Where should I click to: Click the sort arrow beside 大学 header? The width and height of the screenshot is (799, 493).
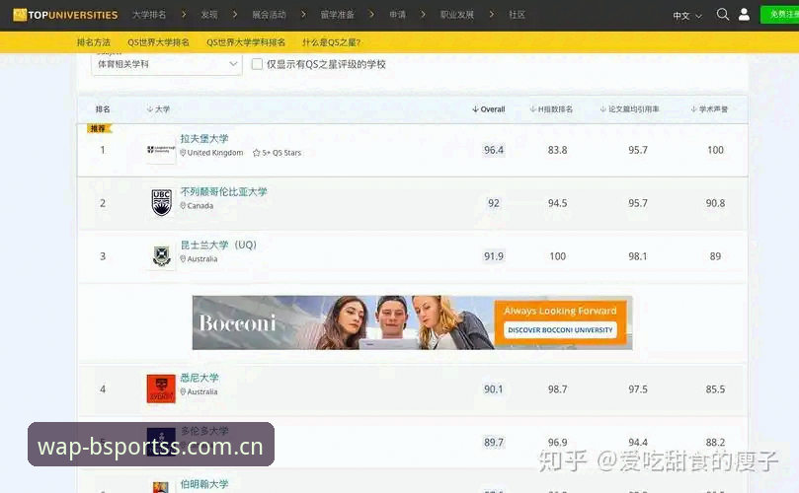(x=150, y=109)
